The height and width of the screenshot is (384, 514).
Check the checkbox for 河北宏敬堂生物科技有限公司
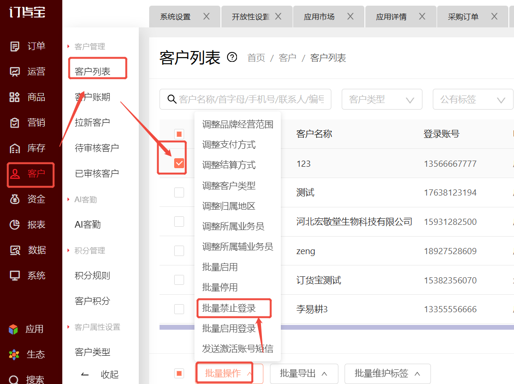[x=179, y=222]
